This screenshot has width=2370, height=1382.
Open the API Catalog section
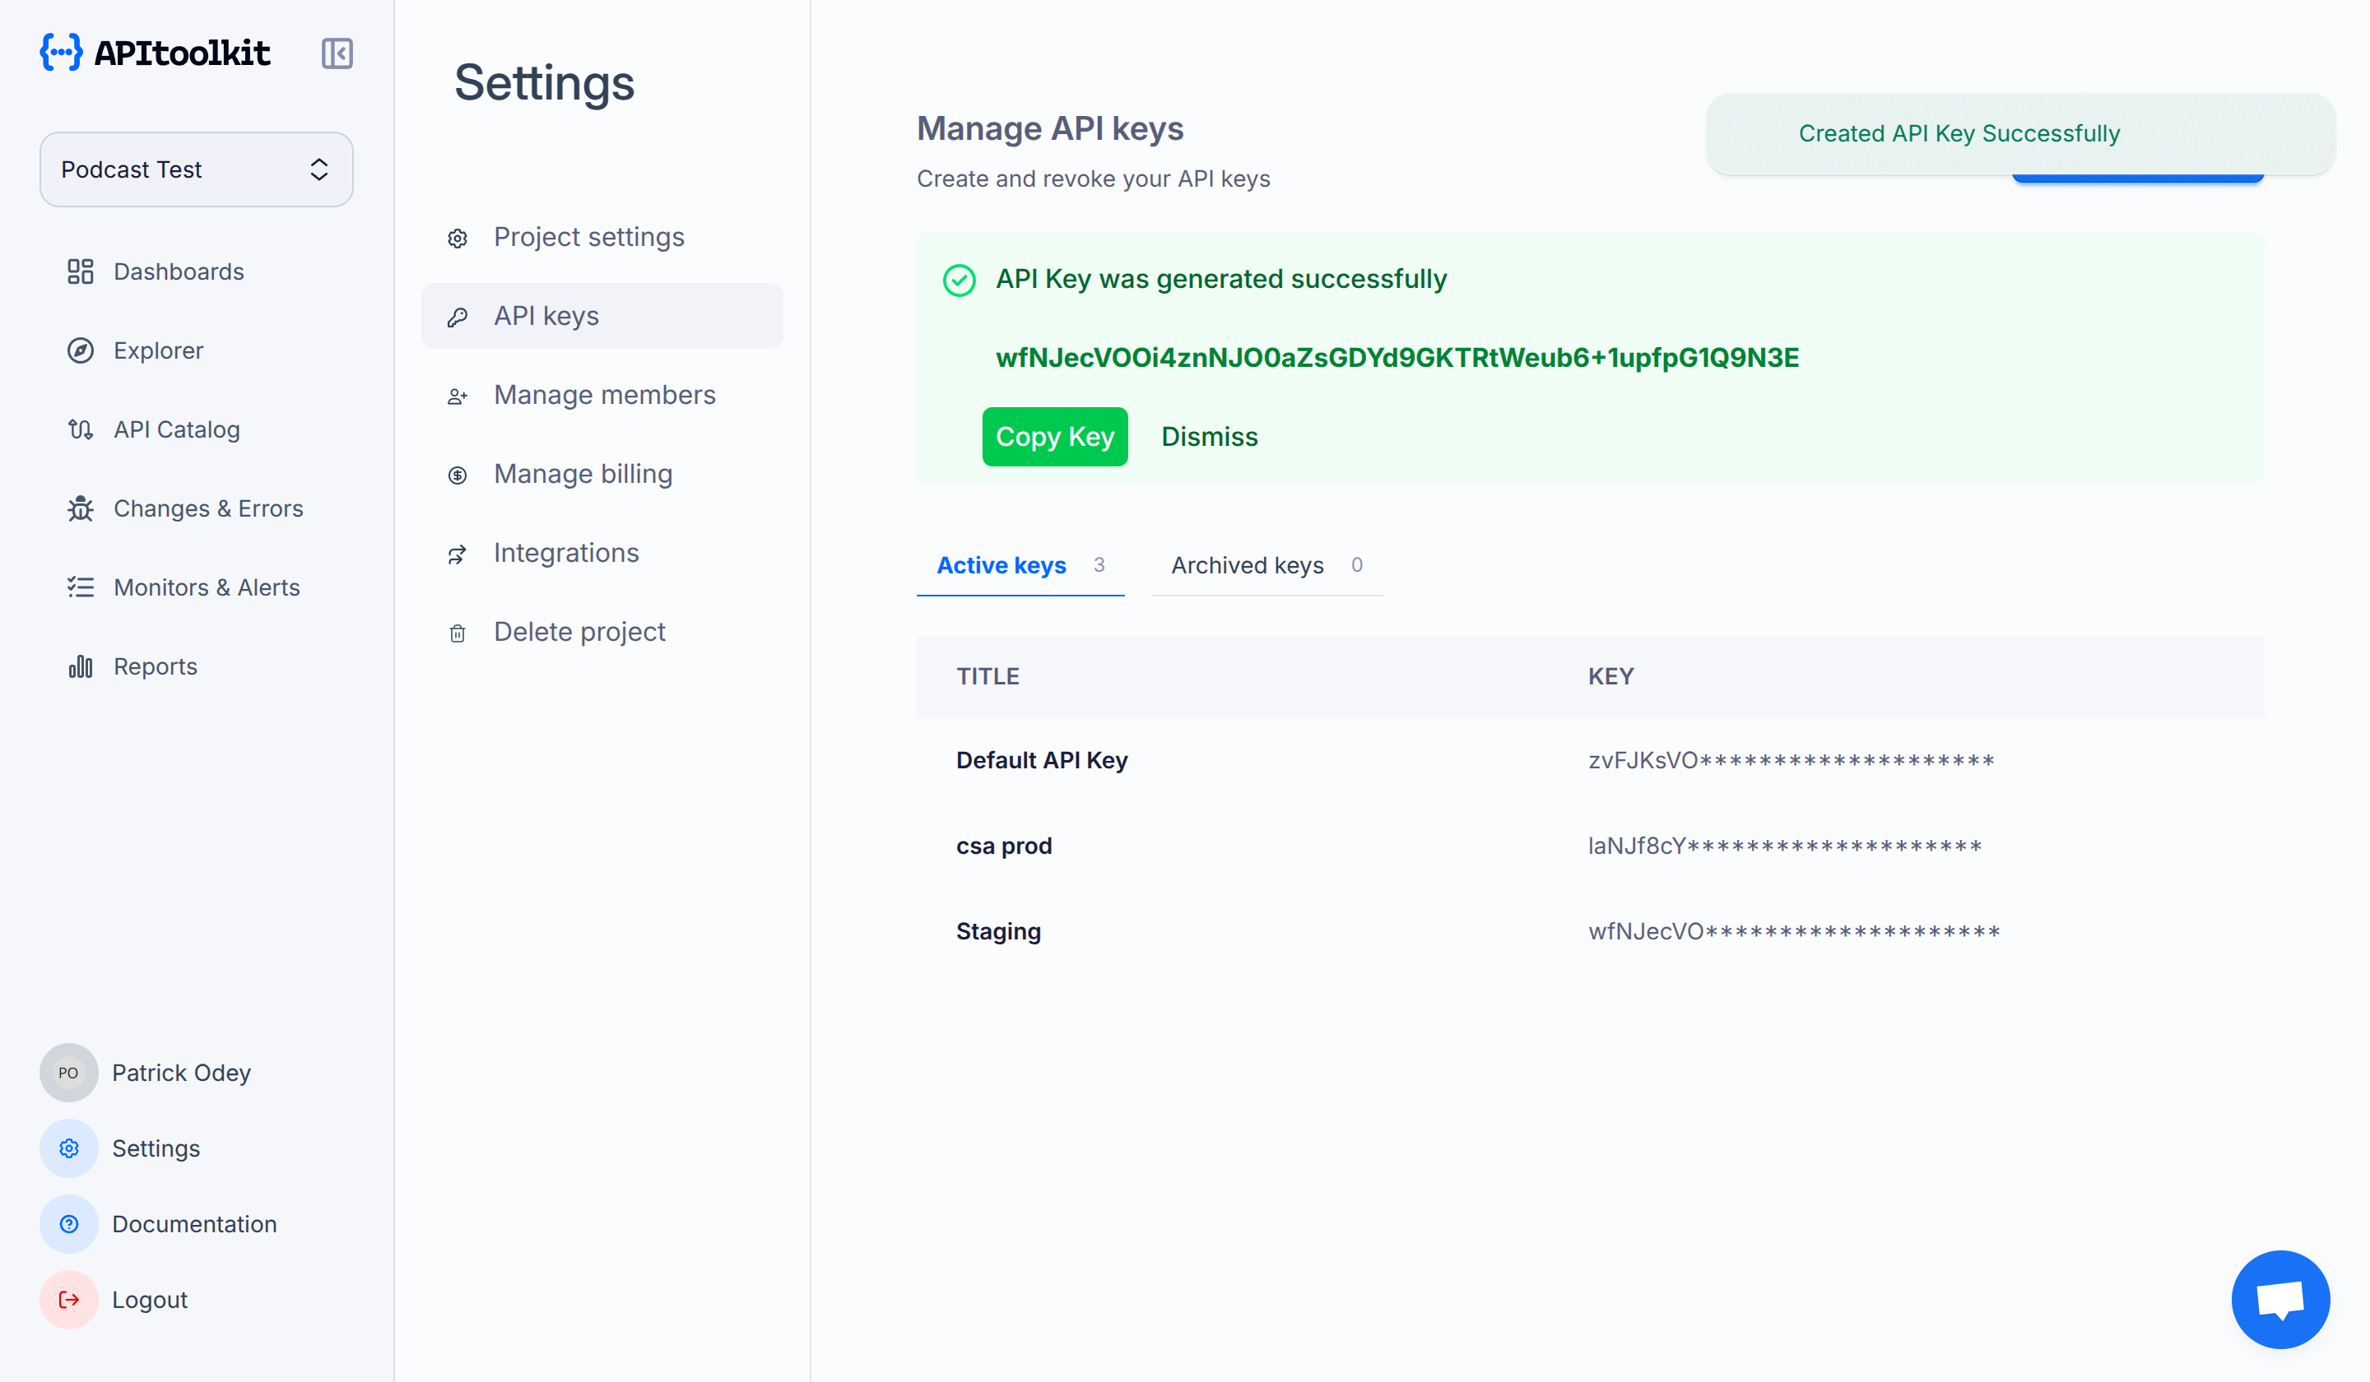(176, 429)
